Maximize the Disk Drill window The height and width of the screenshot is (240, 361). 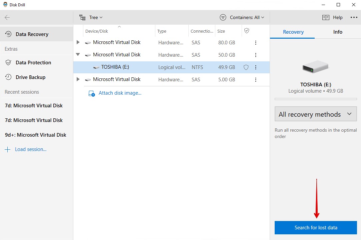(x=338, y=5)
